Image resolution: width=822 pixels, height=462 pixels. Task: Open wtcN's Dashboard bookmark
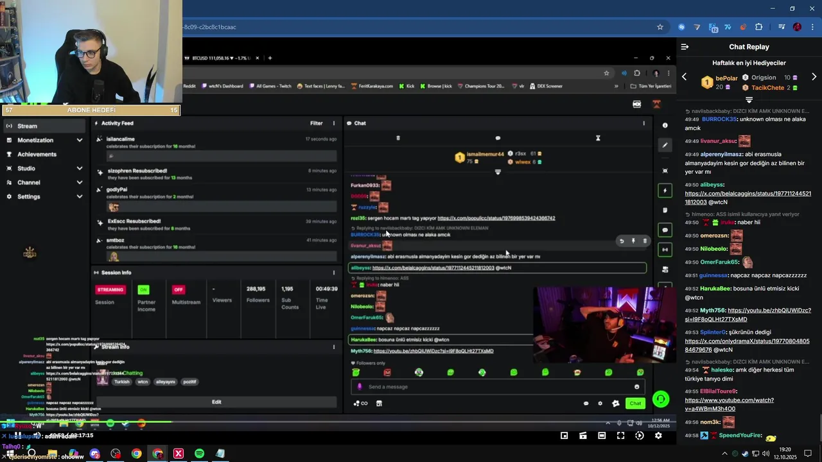tap(222, 86)
